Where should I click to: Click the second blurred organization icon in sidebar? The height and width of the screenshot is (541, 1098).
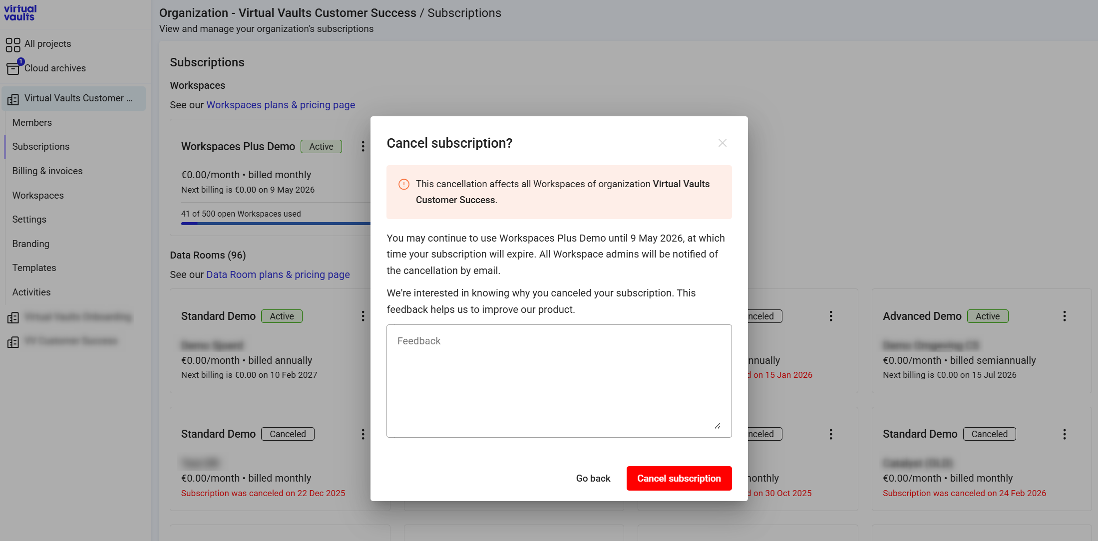click(x=13, y=318)
